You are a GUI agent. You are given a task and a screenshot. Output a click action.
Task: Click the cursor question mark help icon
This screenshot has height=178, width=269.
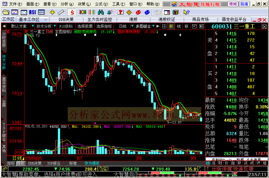[x=186, y=12]
